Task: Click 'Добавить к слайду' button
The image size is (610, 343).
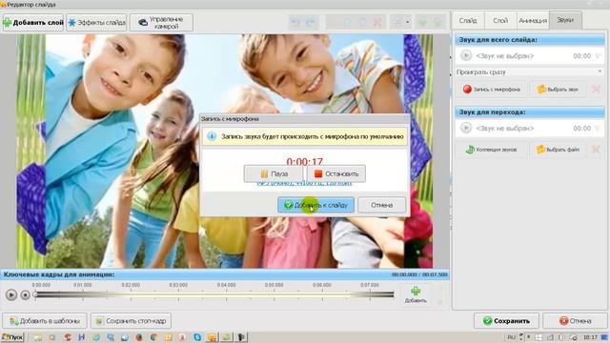Action: click(315, 205)
